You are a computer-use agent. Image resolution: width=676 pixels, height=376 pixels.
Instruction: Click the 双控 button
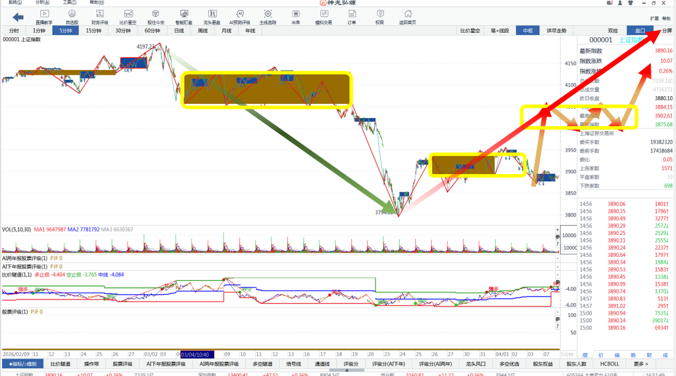pyautogui.click(x=613, y=31)
